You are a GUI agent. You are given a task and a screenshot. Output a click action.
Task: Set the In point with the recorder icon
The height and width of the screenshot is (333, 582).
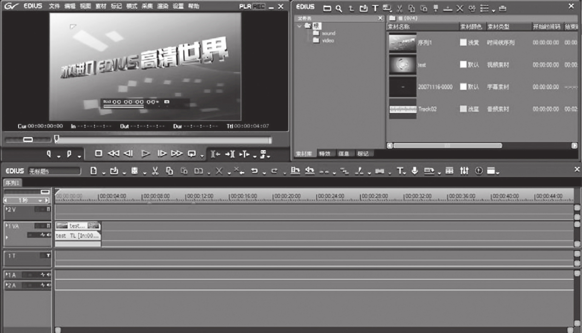click(x=49, y=154)
